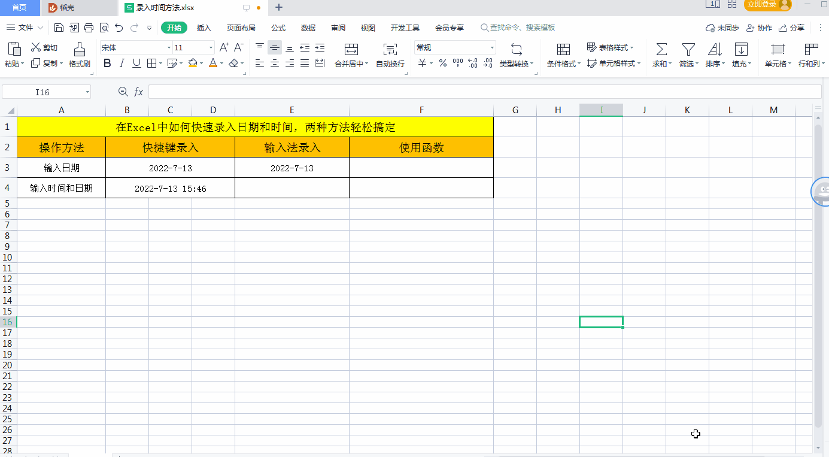The width and height of the screenshot is (829, 457).
Task: Open font name dropdown 宋体
Action: coord(169,47)
